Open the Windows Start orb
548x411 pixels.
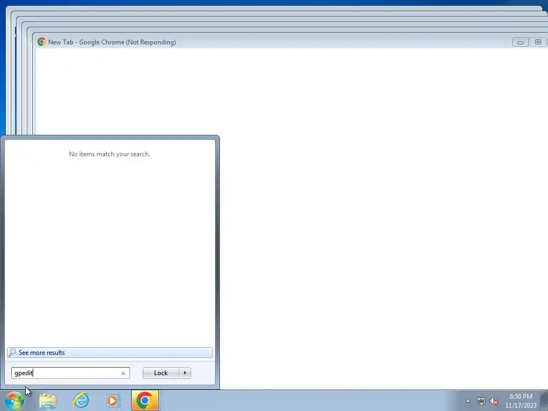pyautogui.click(x=14, y=400)
